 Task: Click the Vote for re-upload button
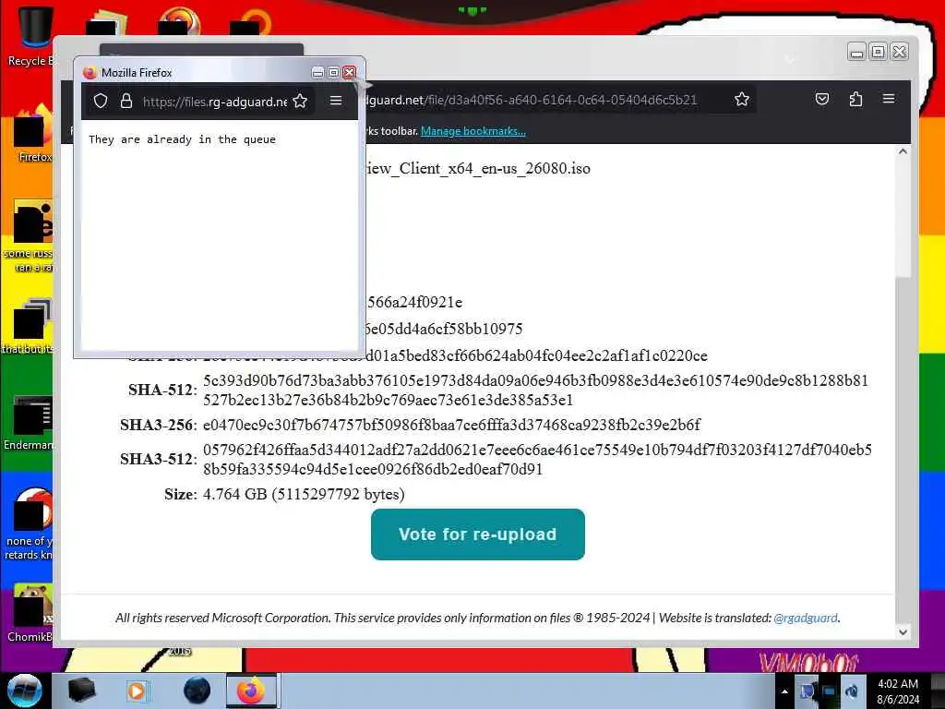[x=478, y=535]
